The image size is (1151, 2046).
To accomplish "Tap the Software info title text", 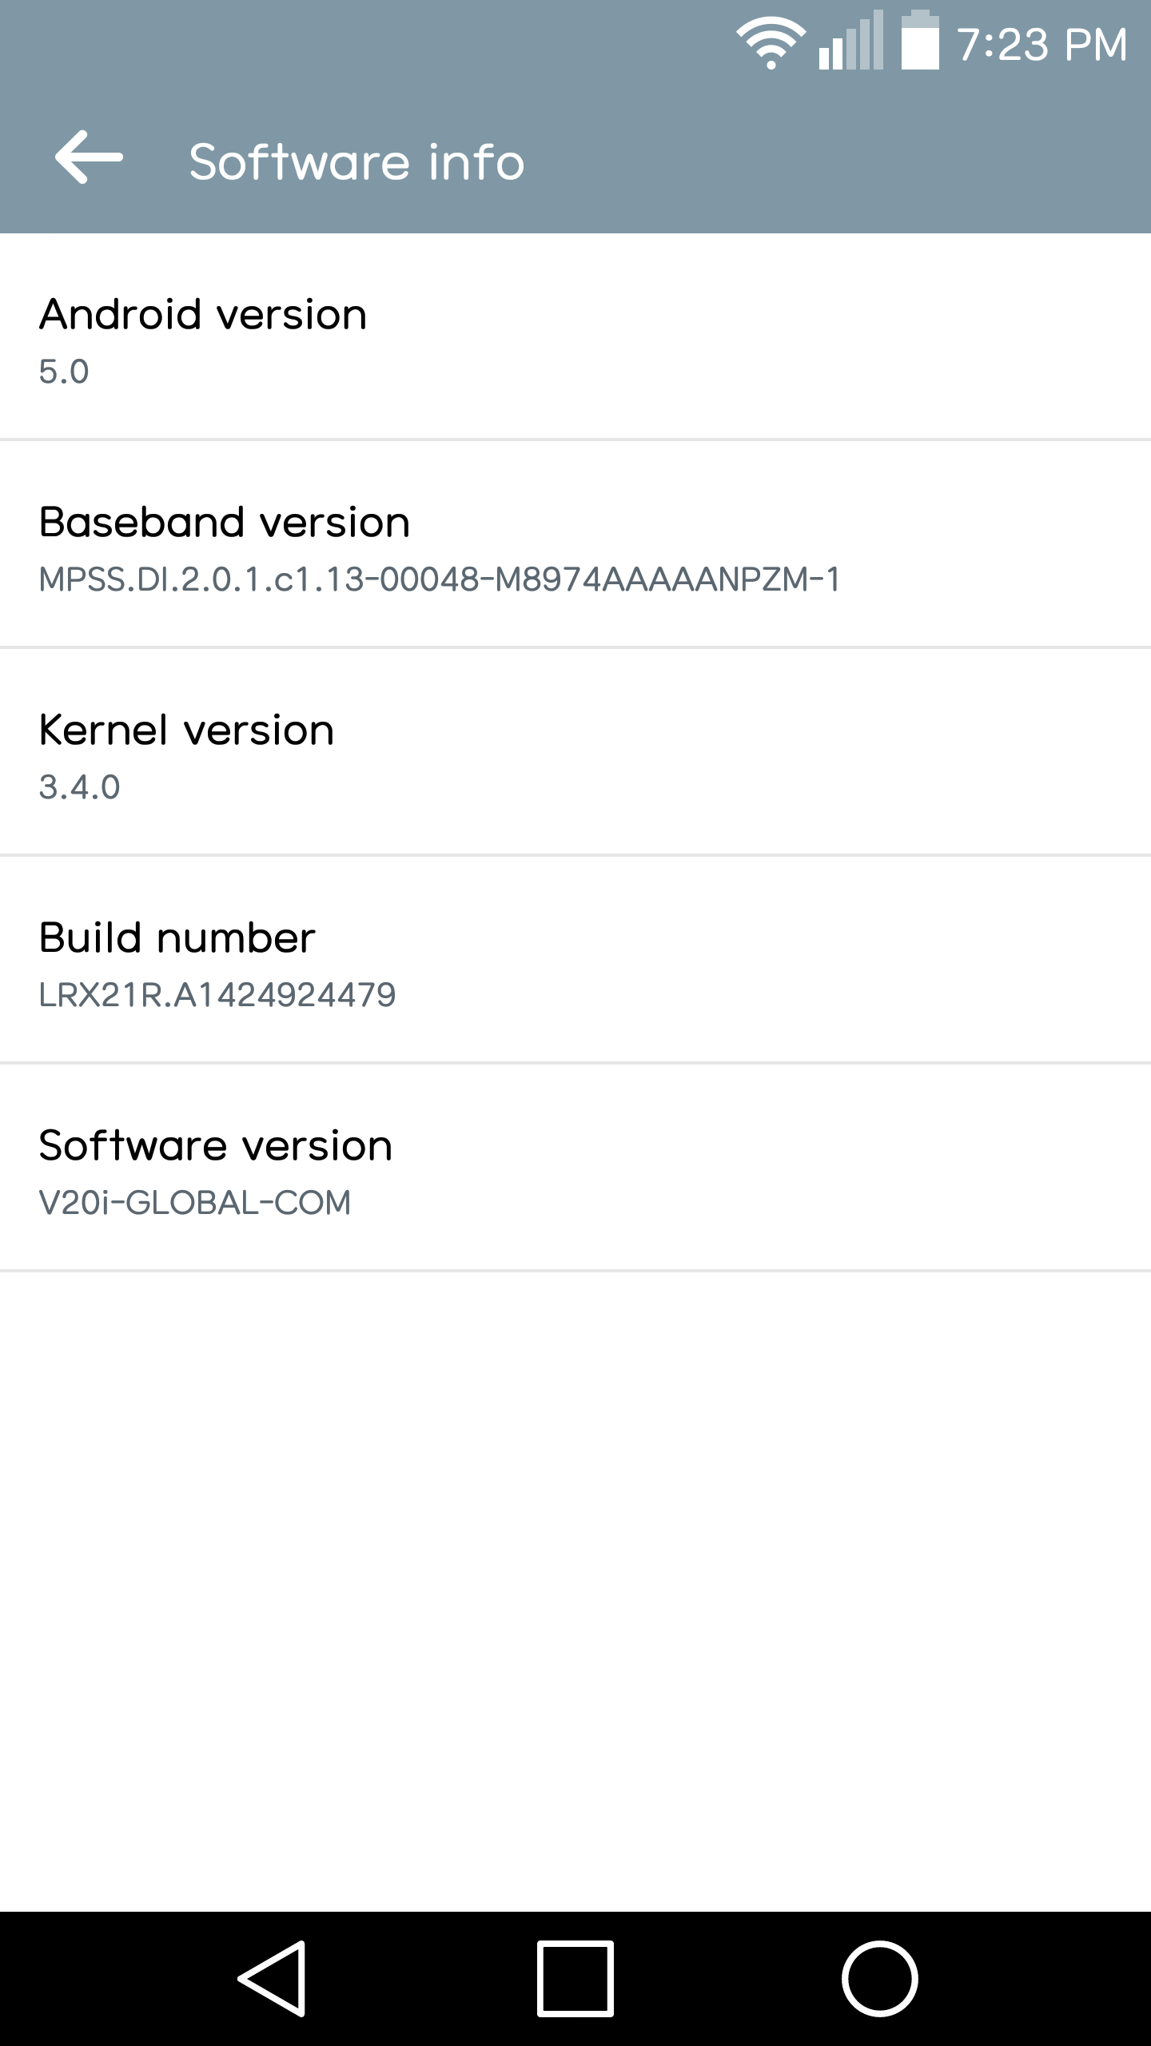I will (x=356, y=161).
